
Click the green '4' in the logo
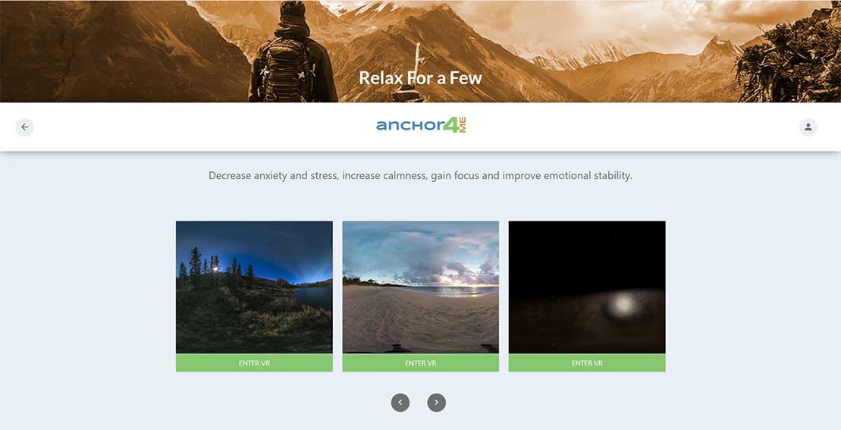click(x=452, y=125)
